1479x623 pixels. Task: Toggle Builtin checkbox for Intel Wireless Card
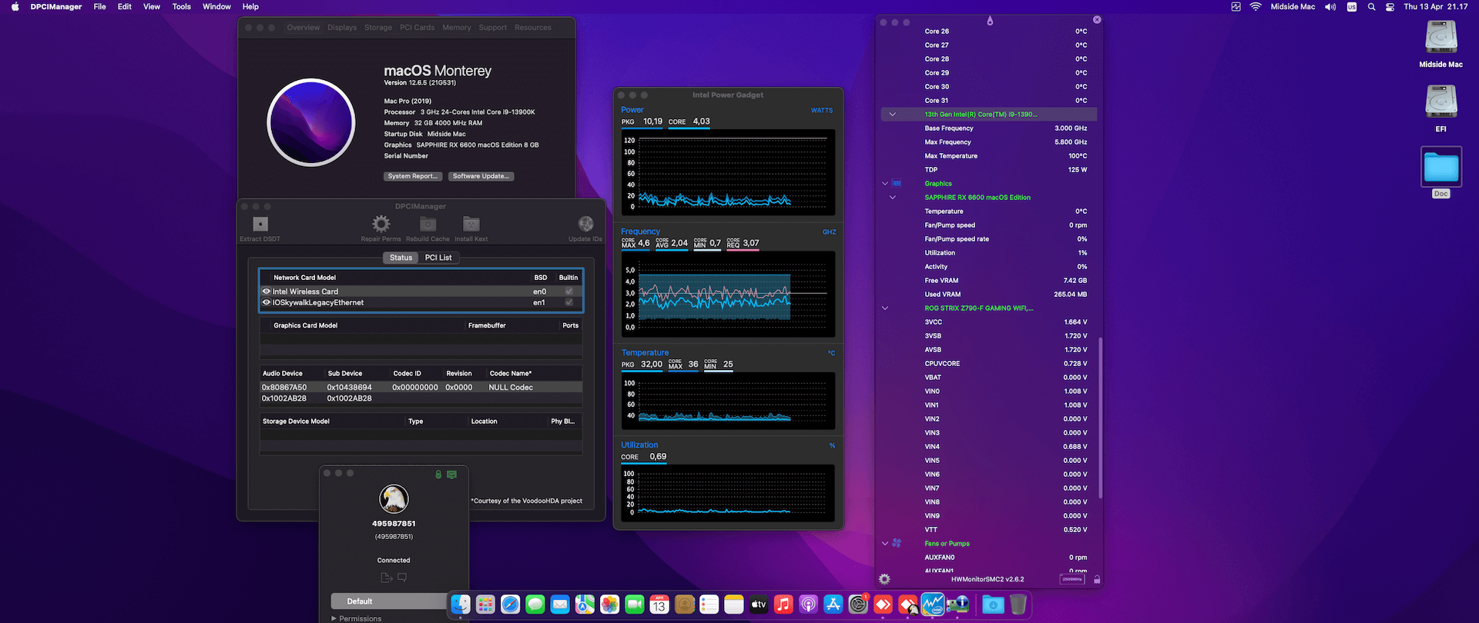pyautogui.click(x=568, y=292)
